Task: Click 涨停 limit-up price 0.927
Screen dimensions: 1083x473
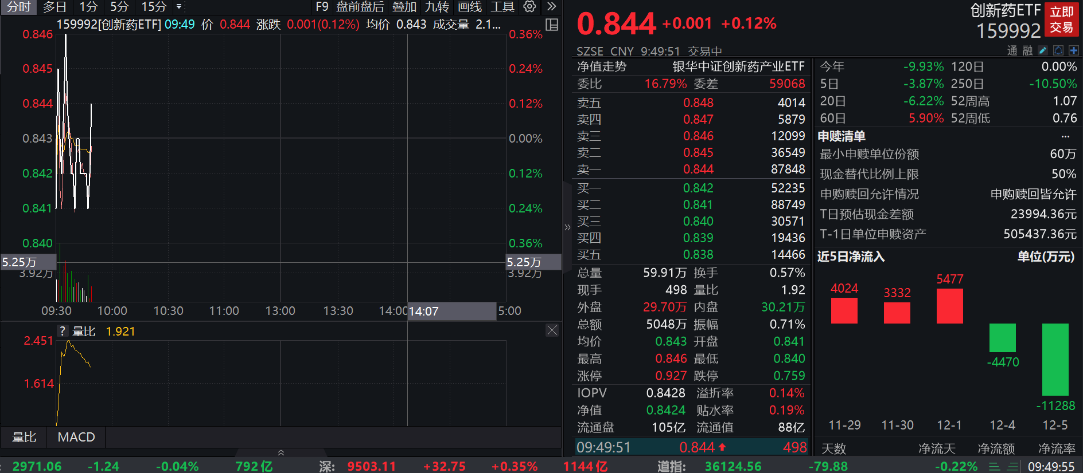Action: 671,376
